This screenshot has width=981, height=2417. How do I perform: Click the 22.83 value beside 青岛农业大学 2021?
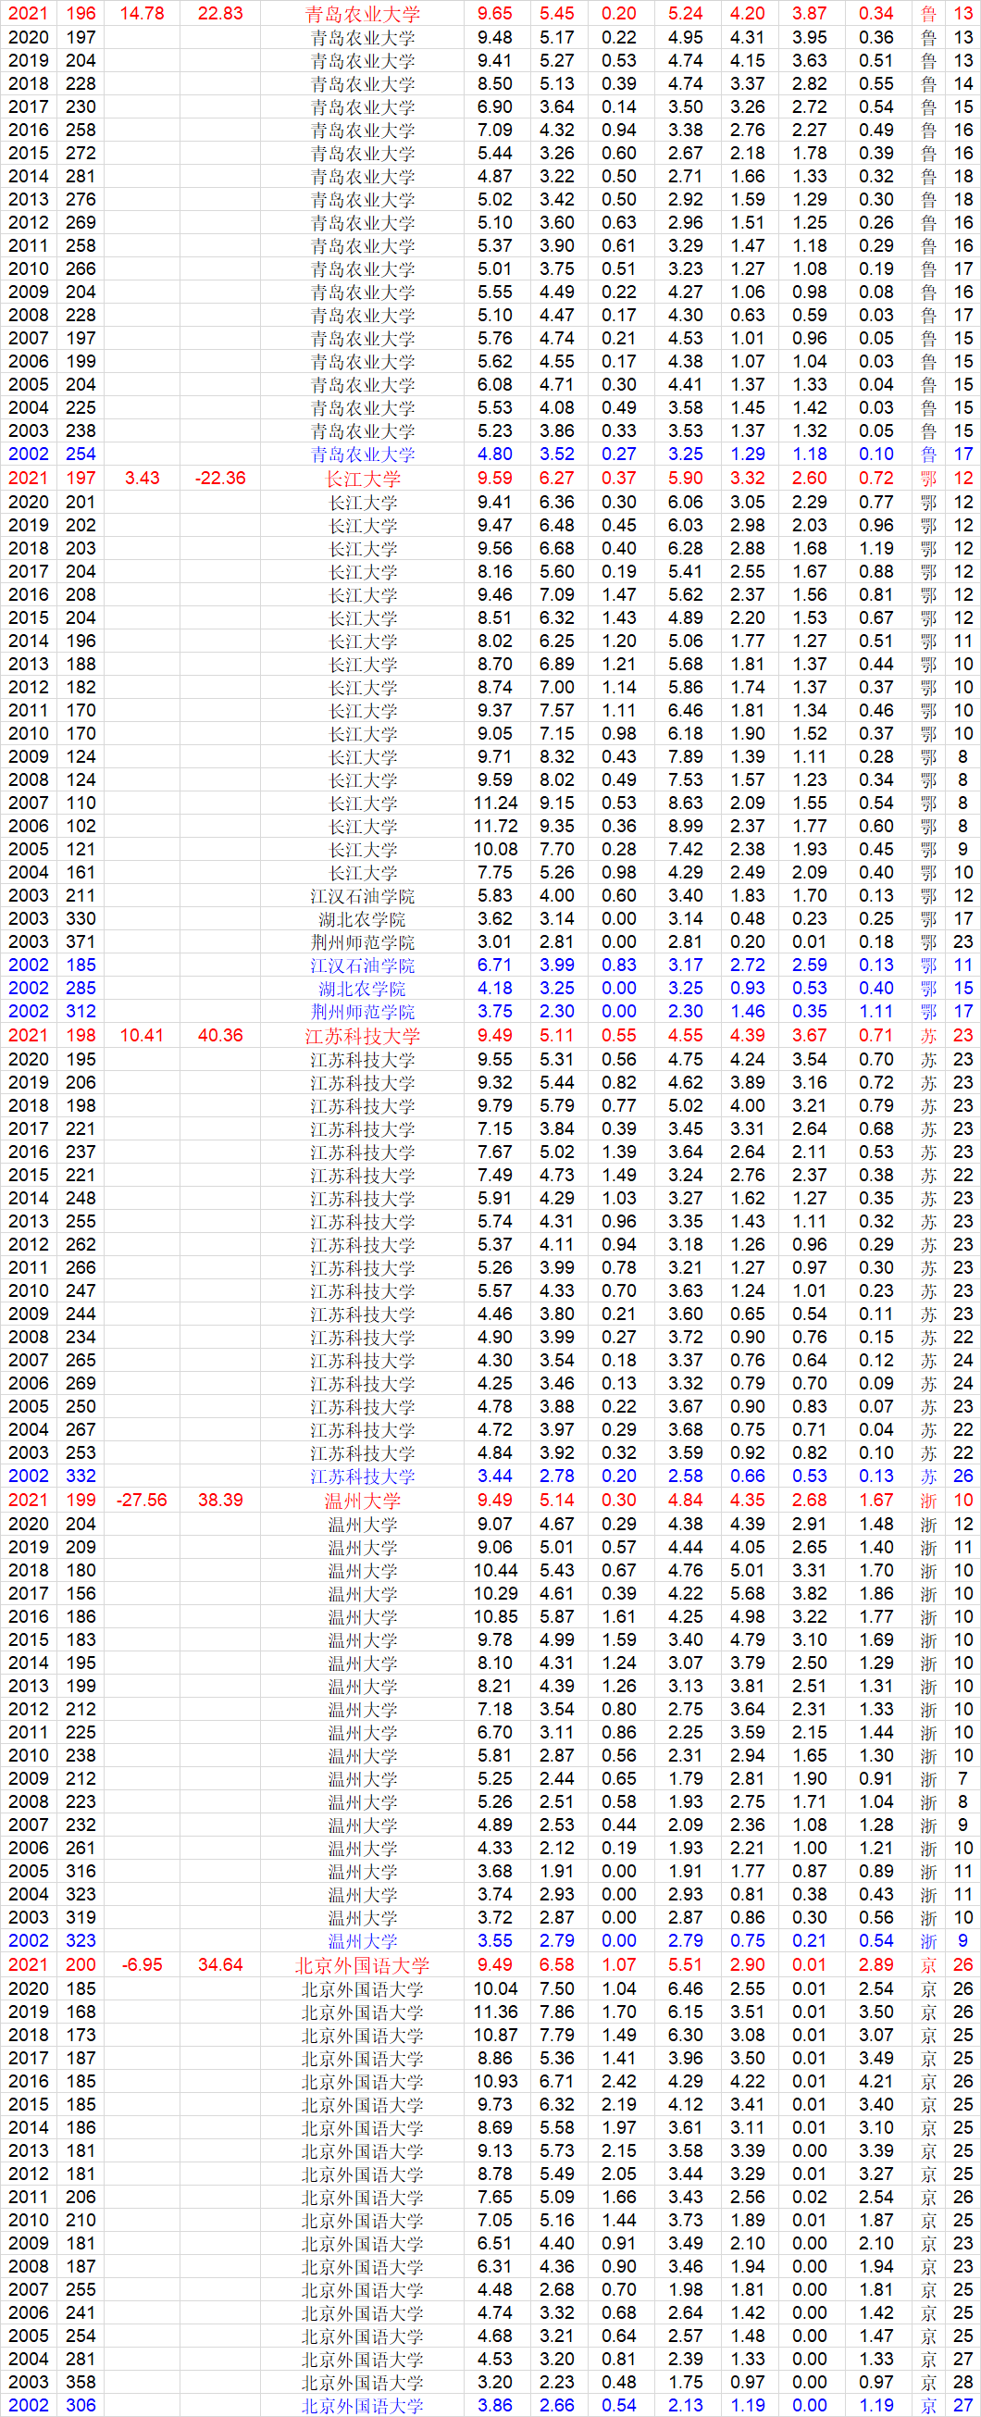(x=220, y=14)
